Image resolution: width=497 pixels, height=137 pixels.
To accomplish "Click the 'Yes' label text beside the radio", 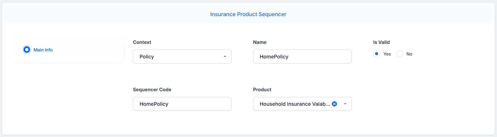I will click(x=387, y=54).
